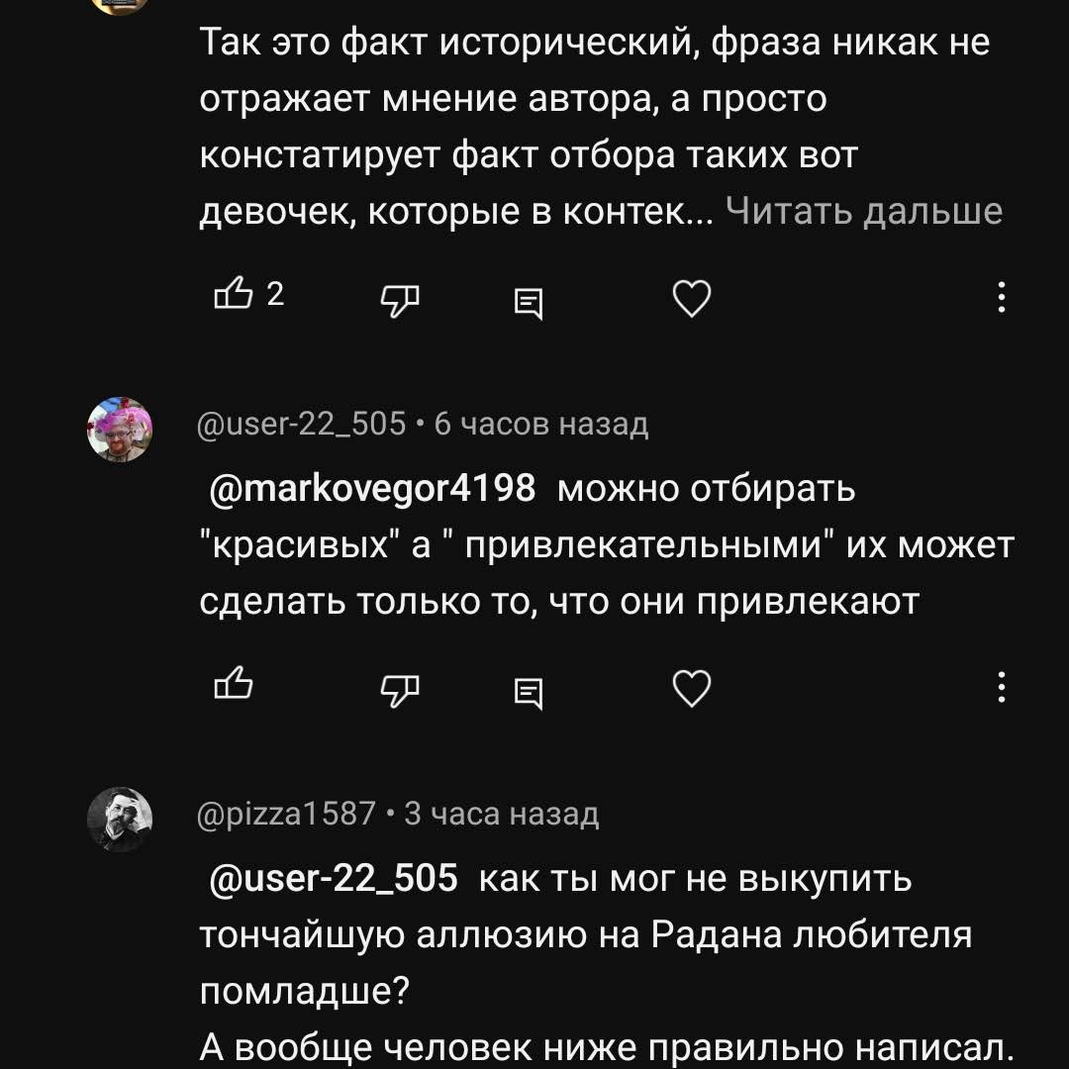Dislike the comment about historical fact
Screen dimensions: 1069x1069
(x=400, y=299)
